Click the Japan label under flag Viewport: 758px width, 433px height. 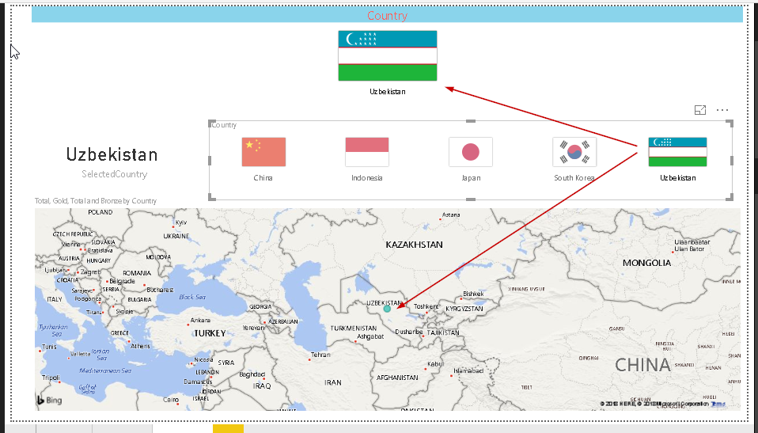click(471, 178)
